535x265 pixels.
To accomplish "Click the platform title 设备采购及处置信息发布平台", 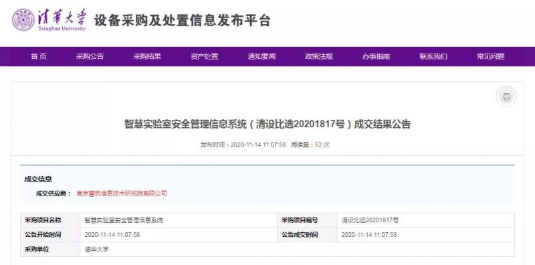I will (x=182, y=21).
